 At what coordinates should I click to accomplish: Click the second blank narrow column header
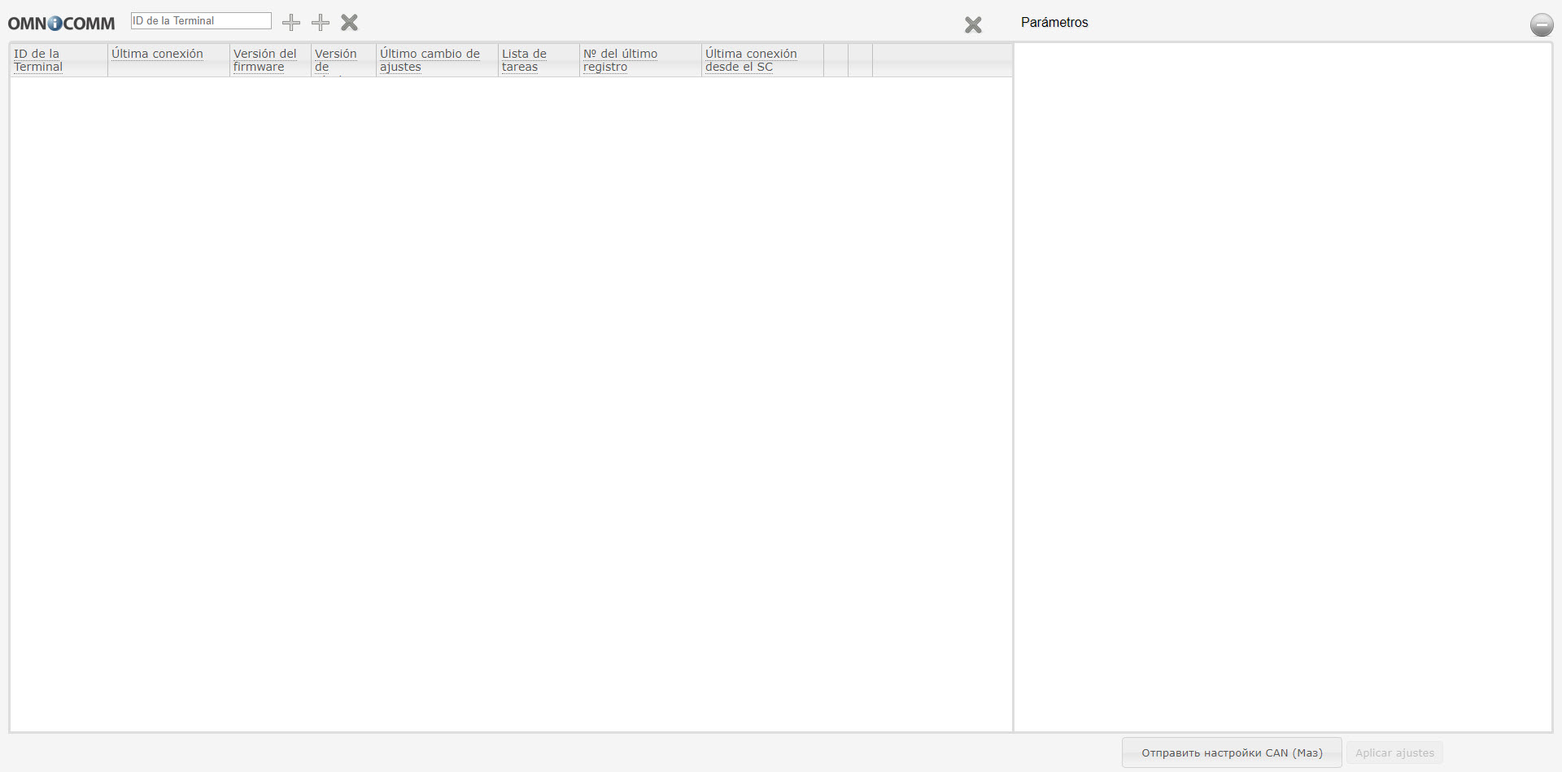tap(860, 60)
